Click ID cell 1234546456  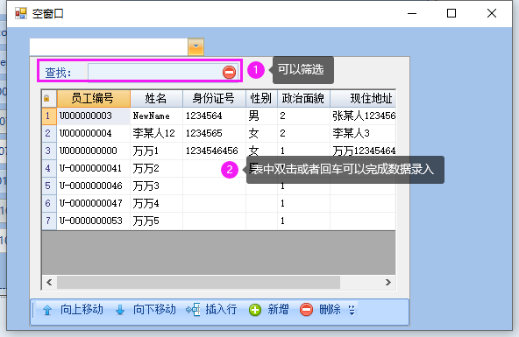pos(214,151)
